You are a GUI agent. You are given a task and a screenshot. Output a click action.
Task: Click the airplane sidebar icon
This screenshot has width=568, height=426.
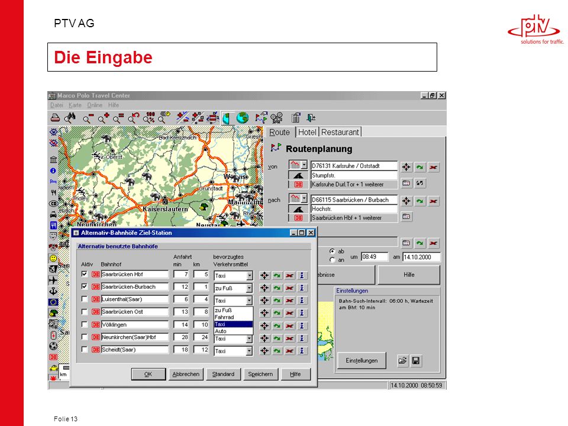click(53, 280)
